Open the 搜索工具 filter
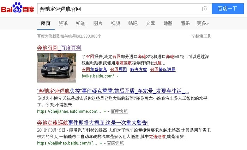Image resolution: width=247 pixels, height=150 pixels. [x=201, y=36]
